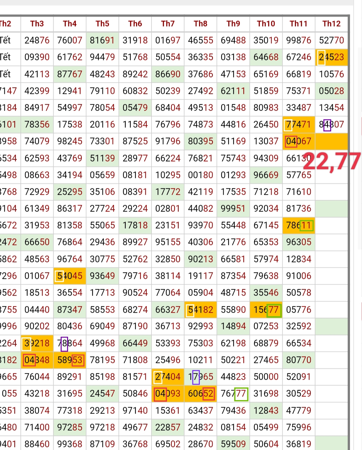Select the green cell 90213
The height and width of the screenshot is (450, 362).
(200, 259)
